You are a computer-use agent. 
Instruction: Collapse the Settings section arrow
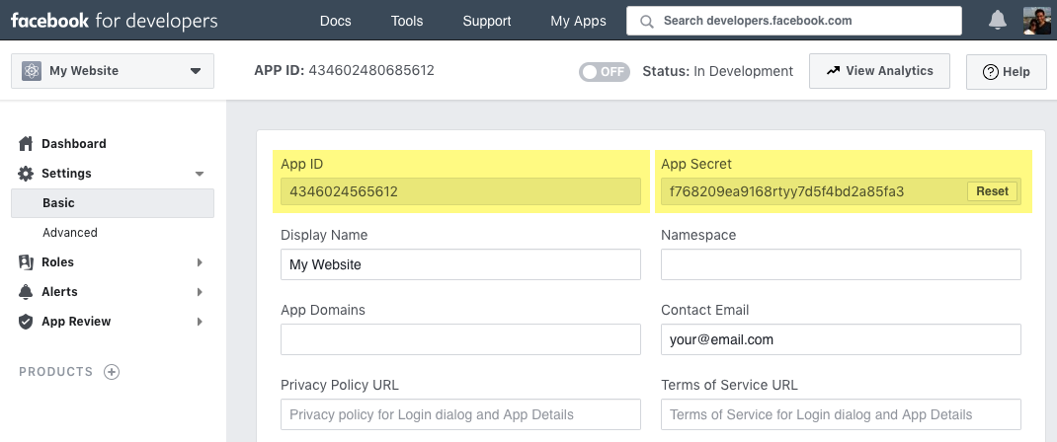coord(200,174)
